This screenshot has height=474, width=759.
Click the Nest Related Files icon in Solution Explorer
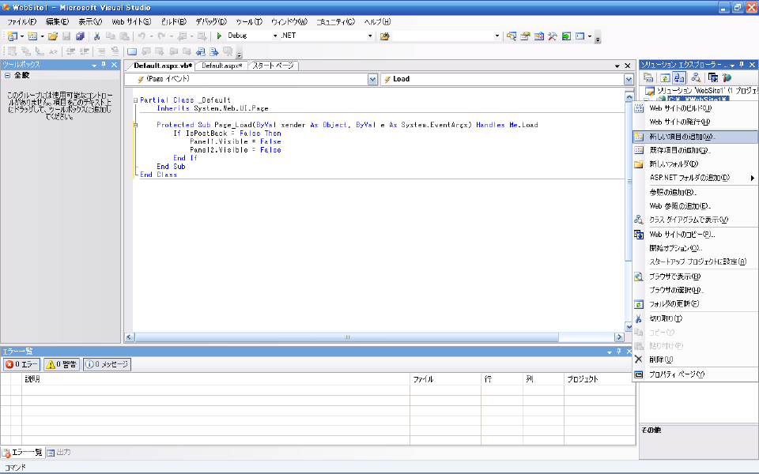pyautogui.click(x=679, y=77)
